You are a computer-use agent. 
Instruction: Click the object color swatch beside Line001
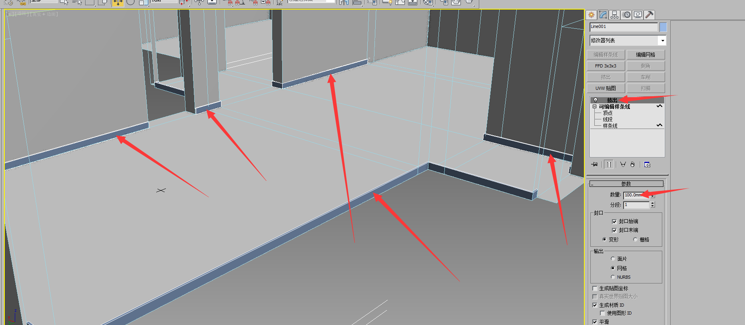click(663, 27)
